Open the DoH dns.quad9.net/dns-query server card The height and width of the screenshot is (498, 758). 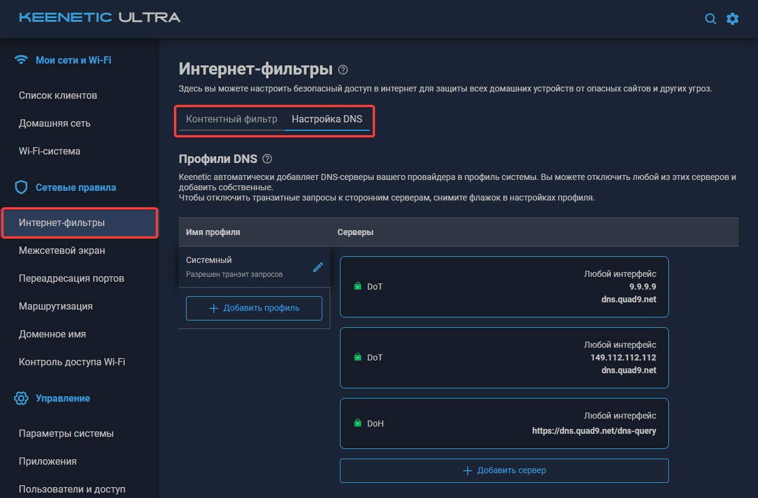tap(504, 423)
